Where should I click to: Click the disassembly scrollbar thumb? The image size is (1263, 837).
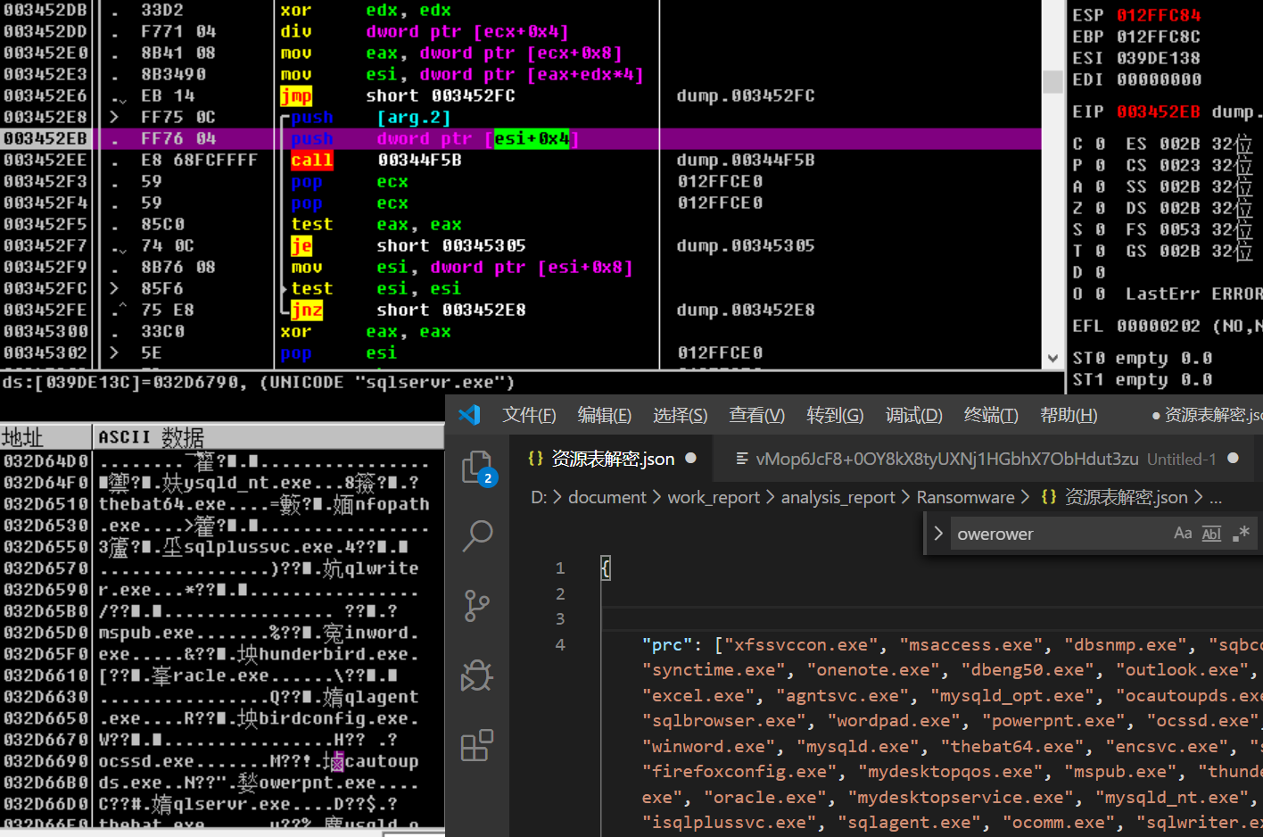point(1052,81)
